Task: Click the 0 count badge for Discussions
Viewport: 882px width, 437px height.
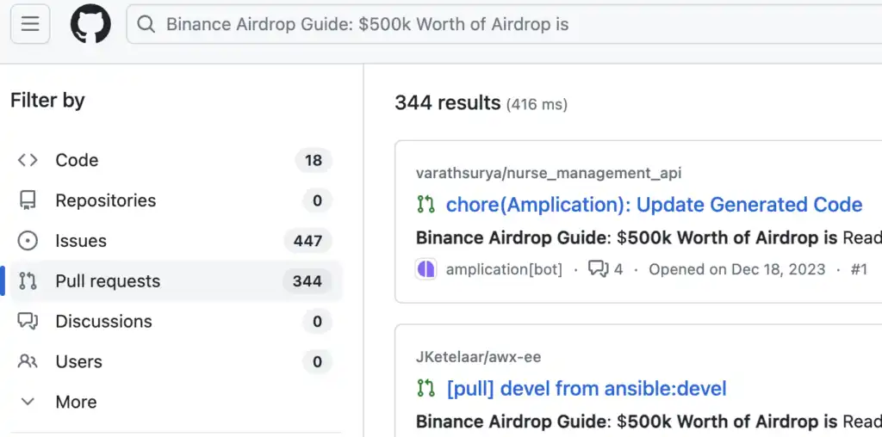Action: point(317,321)
